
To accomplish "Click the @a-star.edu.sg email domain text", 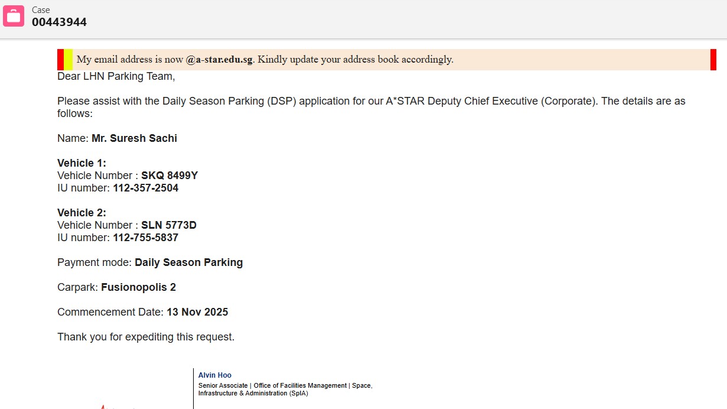I will [x=219, y=60].
